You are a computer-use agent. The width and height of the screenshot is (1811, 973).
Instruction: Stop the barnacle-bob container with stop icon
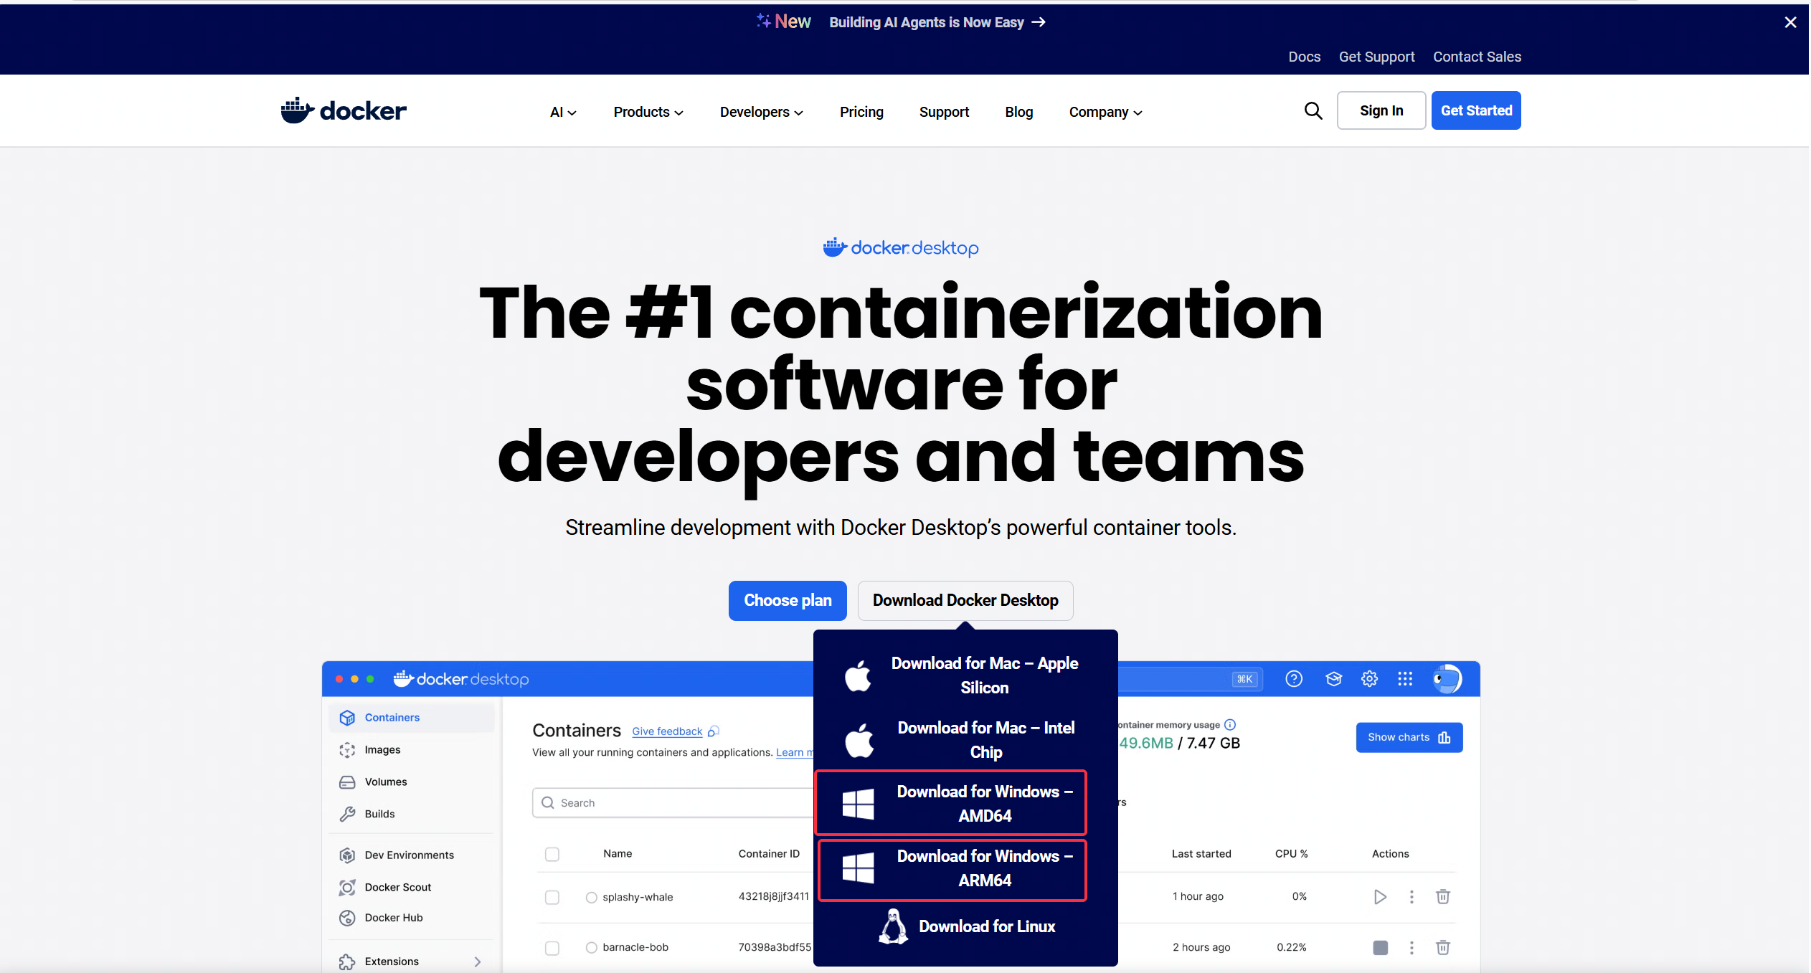coord(1380,947)
